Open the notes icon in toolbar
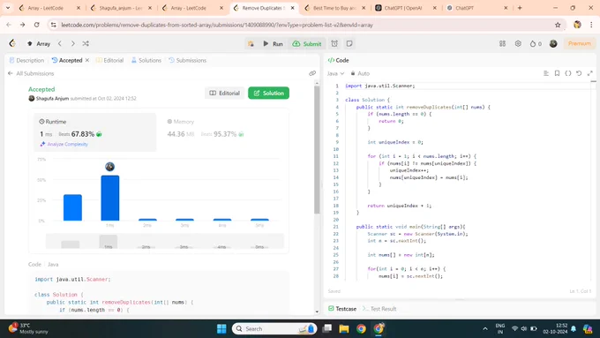Viewport: 600px width, 338px height. 349,43
